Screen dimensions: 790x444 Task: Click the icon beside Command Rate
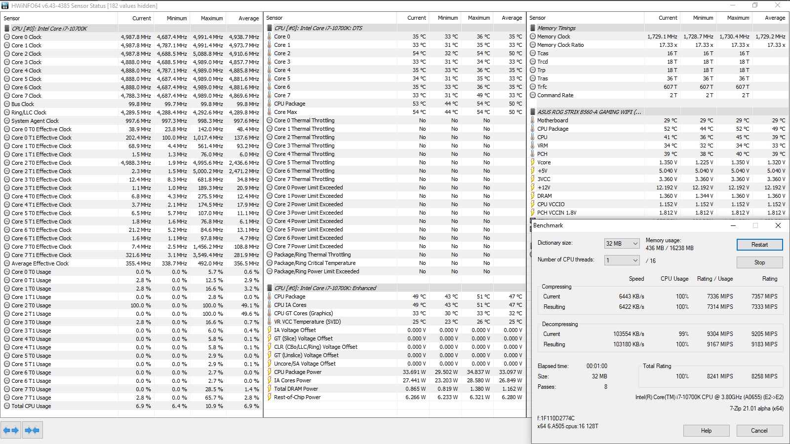pyautogui.click(x=533, y=95)
